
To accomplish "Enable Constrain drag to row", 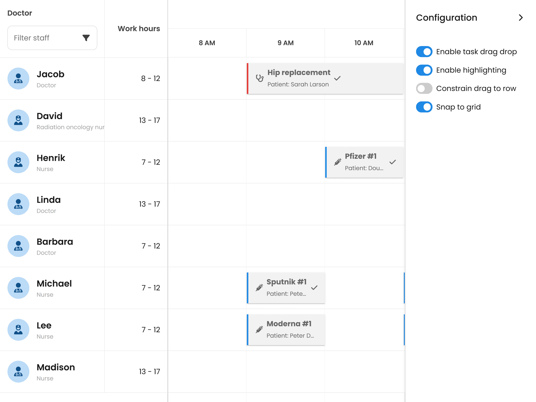I will click(424, 88).
